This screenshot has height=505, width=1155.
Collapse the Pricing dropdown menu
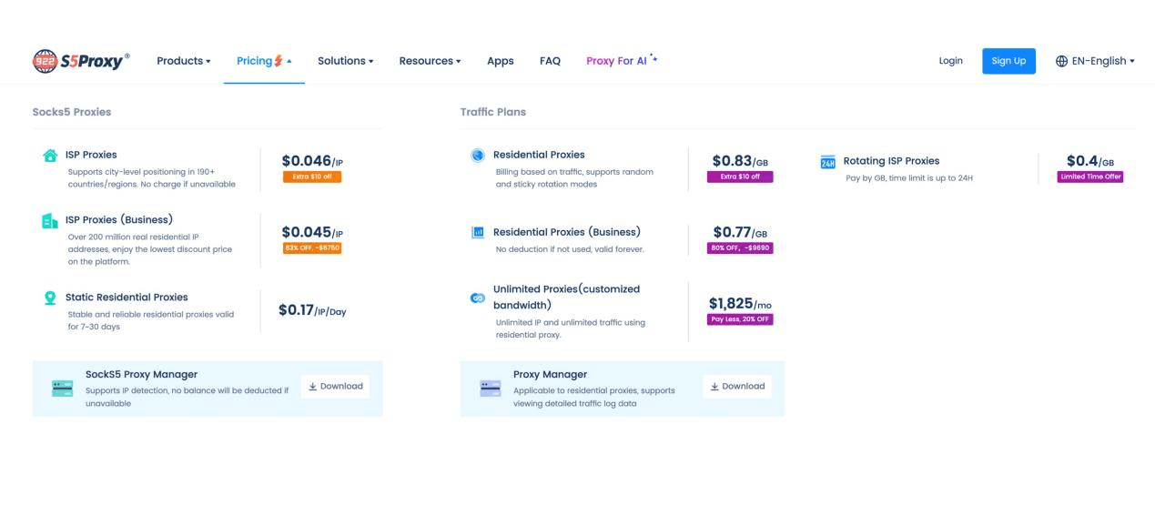pyautogui.click(x=264, y=61)
